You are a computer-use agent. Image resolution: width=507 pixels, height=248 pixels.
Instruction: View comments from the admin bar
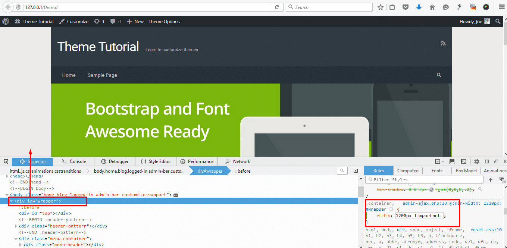(116, 22)
